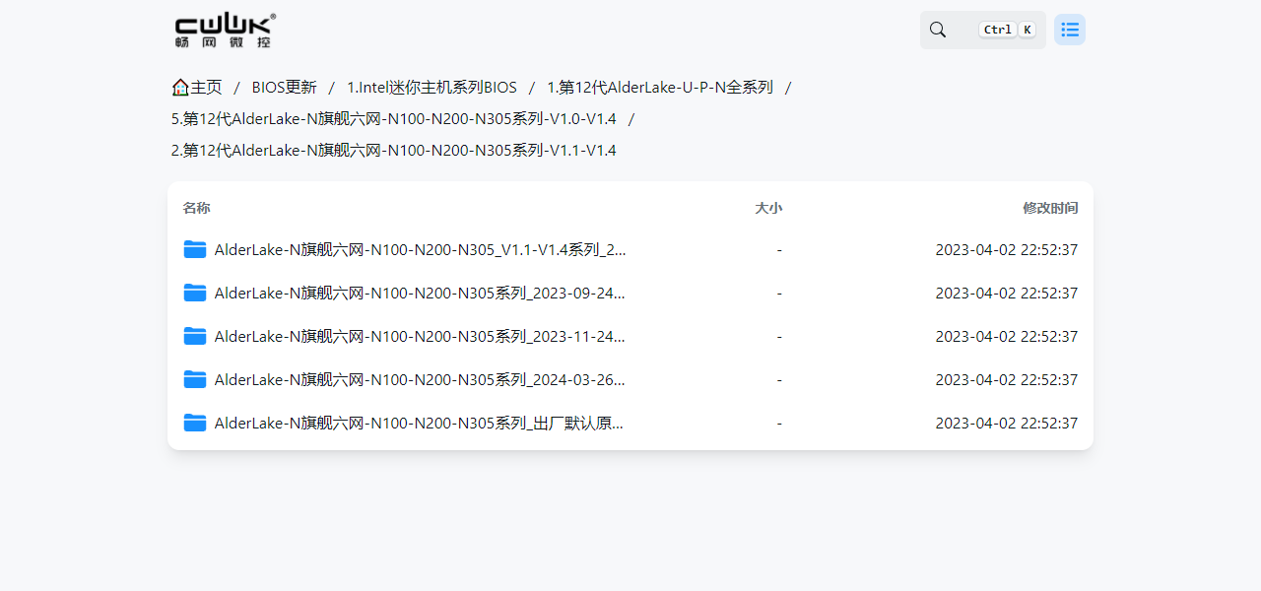Click modified time of the 出厂默认原 folder
1261x591 pixels.
pyautogui.click(x=1007, y=423)
